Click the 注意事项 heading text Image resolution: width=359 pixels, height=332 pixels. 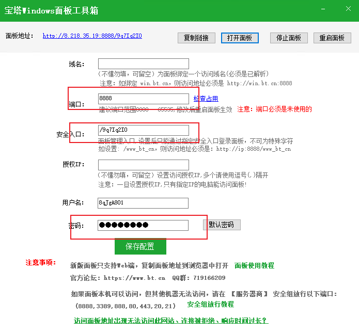(x=41, y=262)
